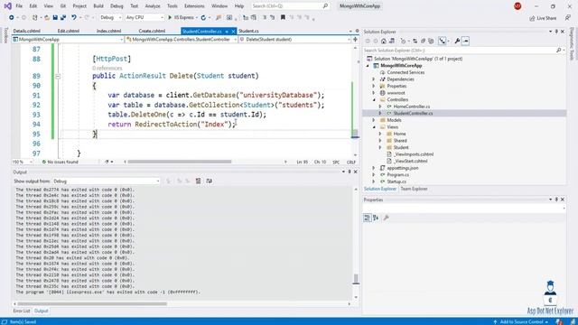Click No issues found status indicator
The height and width of the screenshot is (325, 578).
click(x=61, y=162)
